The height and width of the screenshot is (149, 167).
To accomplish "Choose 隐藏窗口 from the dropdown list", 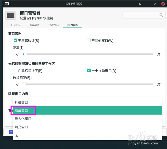I will (87, 110).
